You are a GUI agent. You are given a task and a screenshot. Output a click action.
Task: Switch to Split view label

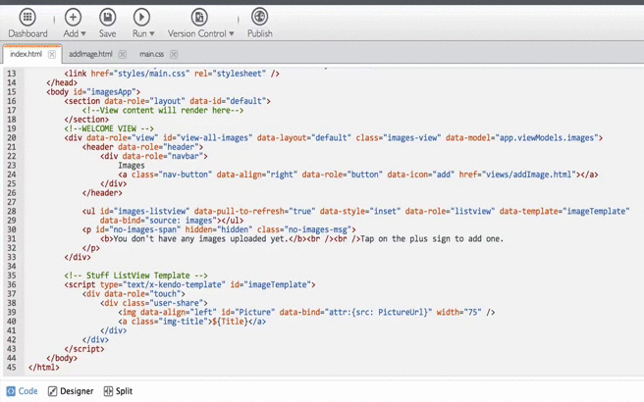click(x=124, y=391)
